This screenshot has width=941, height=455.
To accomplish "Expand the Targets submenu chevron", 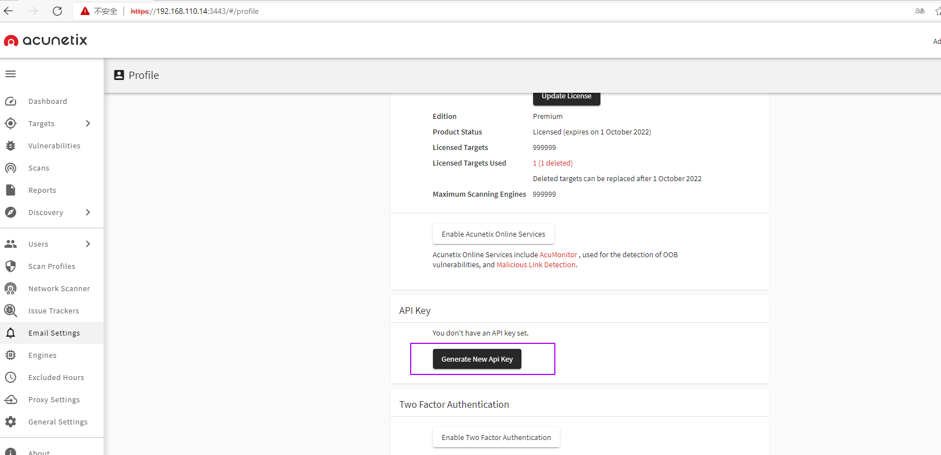I will pos(88,123).
